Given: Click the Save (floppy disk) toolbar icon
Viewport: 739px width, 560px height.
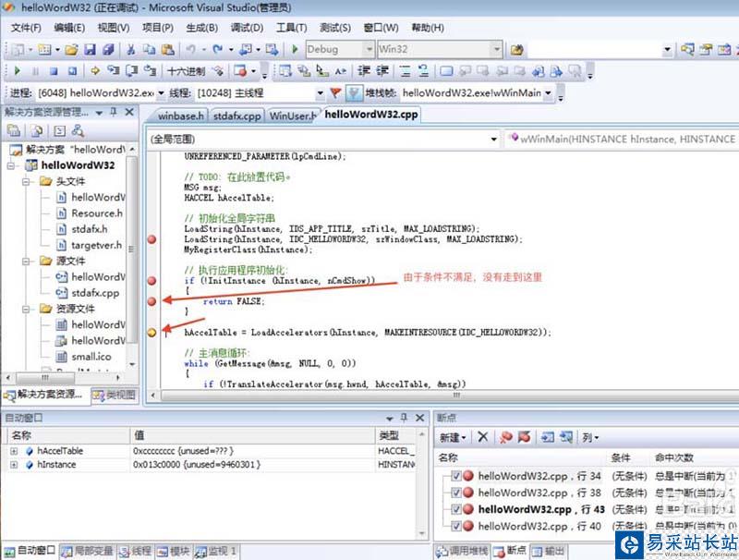Looking at the screenshot, I should (90, 49).
